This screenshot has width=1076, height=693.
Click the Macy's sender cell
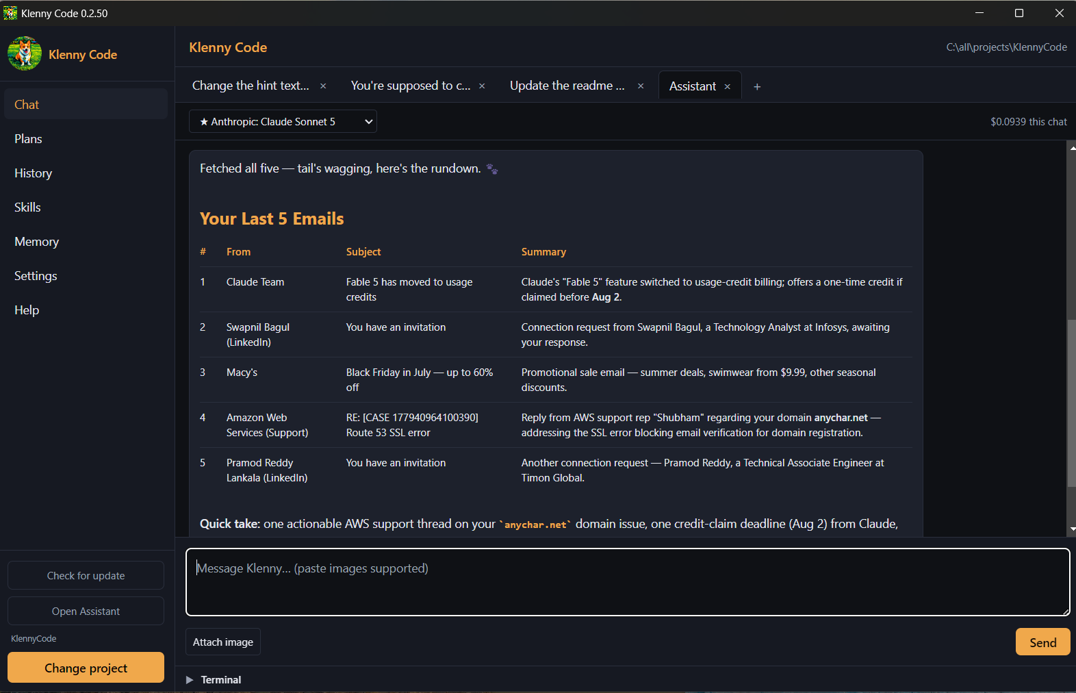click(x=242, y=373)
